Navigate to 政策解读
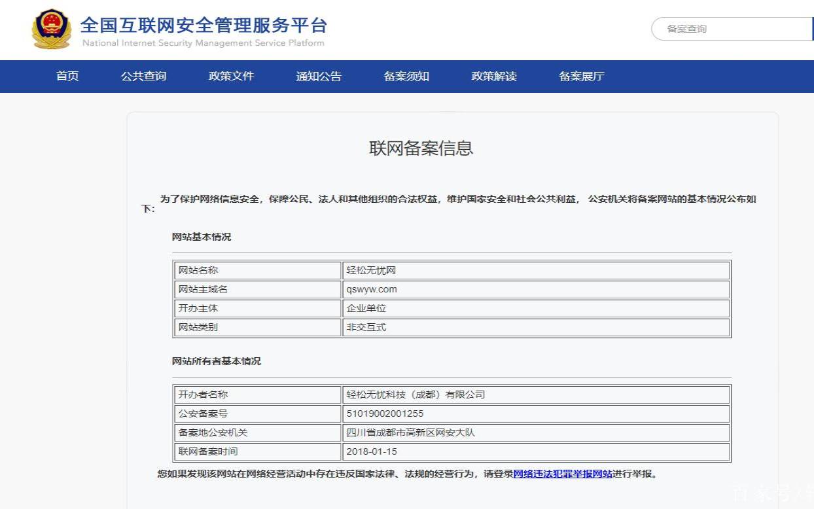814x509 pixels. (494, 77)
